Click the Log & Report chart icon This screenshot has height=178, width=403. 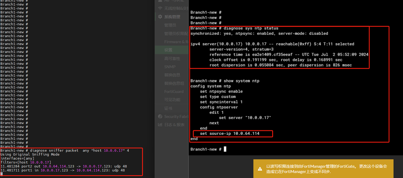click(x=160, y=125)
